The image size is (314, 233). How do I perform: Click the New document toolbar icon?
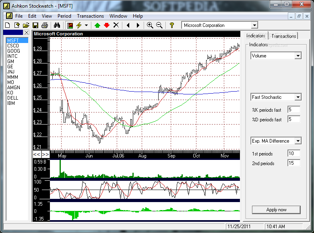pyautogui.click(x=7, y=25)
